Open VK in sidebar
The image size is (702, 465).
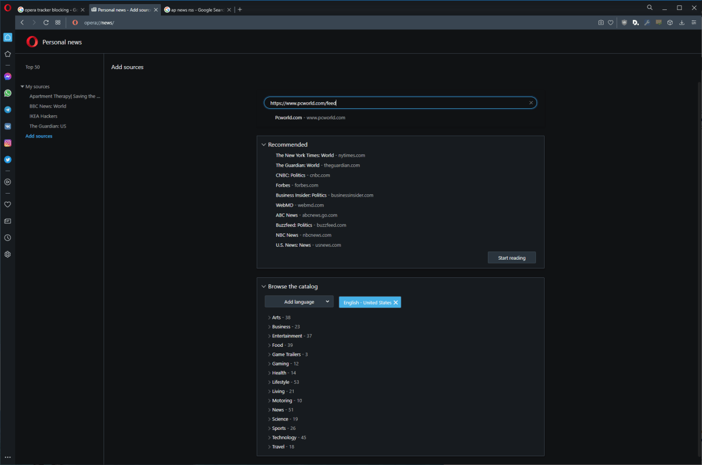tap(8, 126)
